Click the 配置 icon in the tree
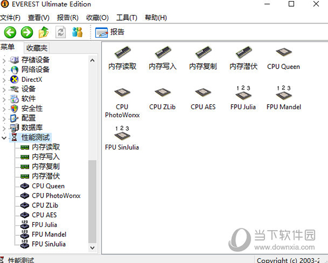The height and width of the screenshot is (263, 328). point(14,118)
